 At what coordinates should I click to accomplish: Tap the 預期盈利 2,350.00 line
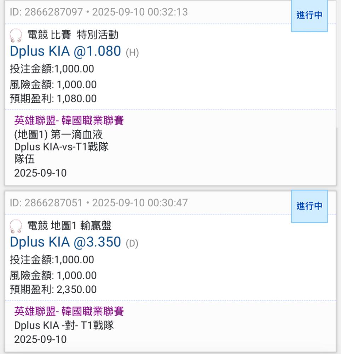[53, 289]
